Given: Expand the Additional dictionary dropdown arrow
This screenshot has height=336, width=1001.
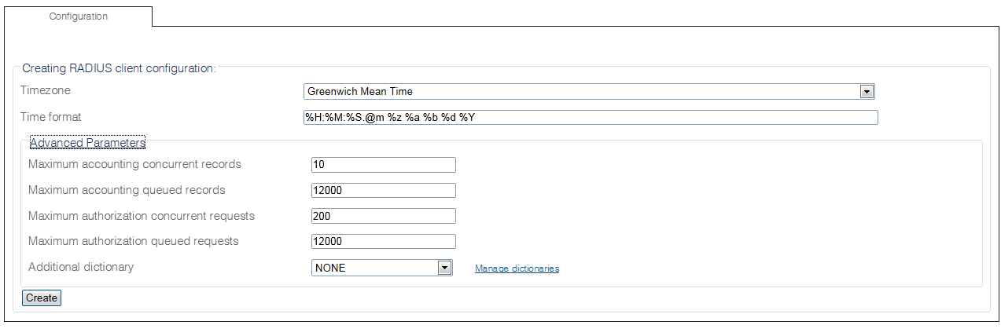Looking at the screenshot, I should click(444, 268).
